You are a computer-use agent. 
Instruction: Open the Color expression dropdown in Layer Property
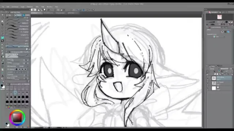point(219,36)
